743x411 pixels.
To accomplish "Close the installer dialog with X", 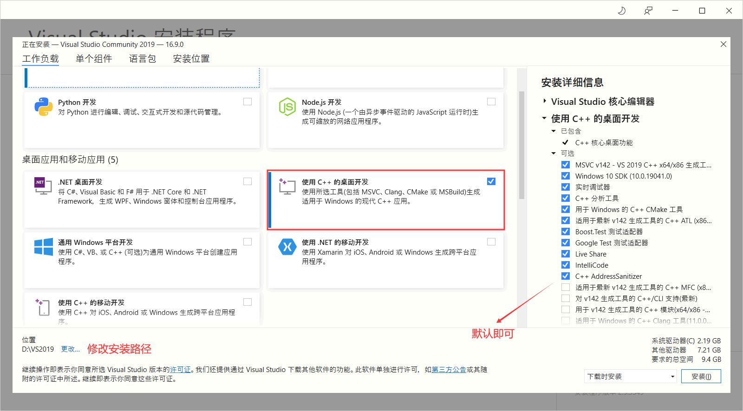I will pyautogui.click(x=723, y=44).
